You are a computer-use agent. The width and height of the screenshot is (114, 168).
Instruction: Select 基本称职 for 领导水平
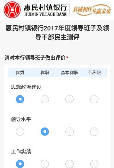(x=69, y=132)
